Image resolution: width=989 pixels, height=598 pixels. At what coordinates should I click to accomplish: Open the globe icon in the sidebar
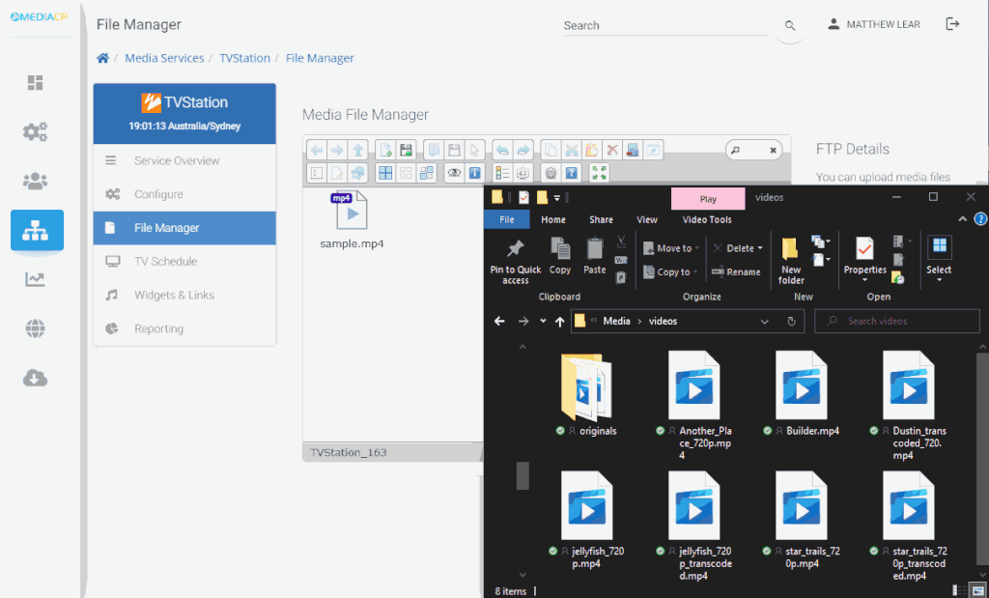(36, 328)
